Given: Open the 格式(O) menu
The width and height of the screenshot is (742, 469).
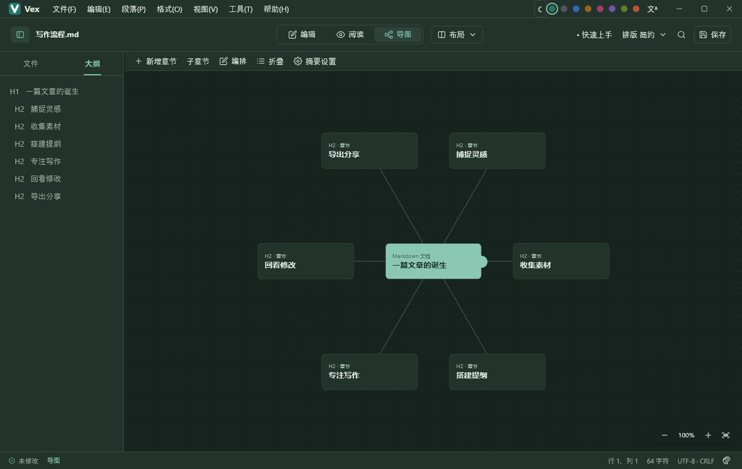Looking at the screenshot, I should [169, 9].
